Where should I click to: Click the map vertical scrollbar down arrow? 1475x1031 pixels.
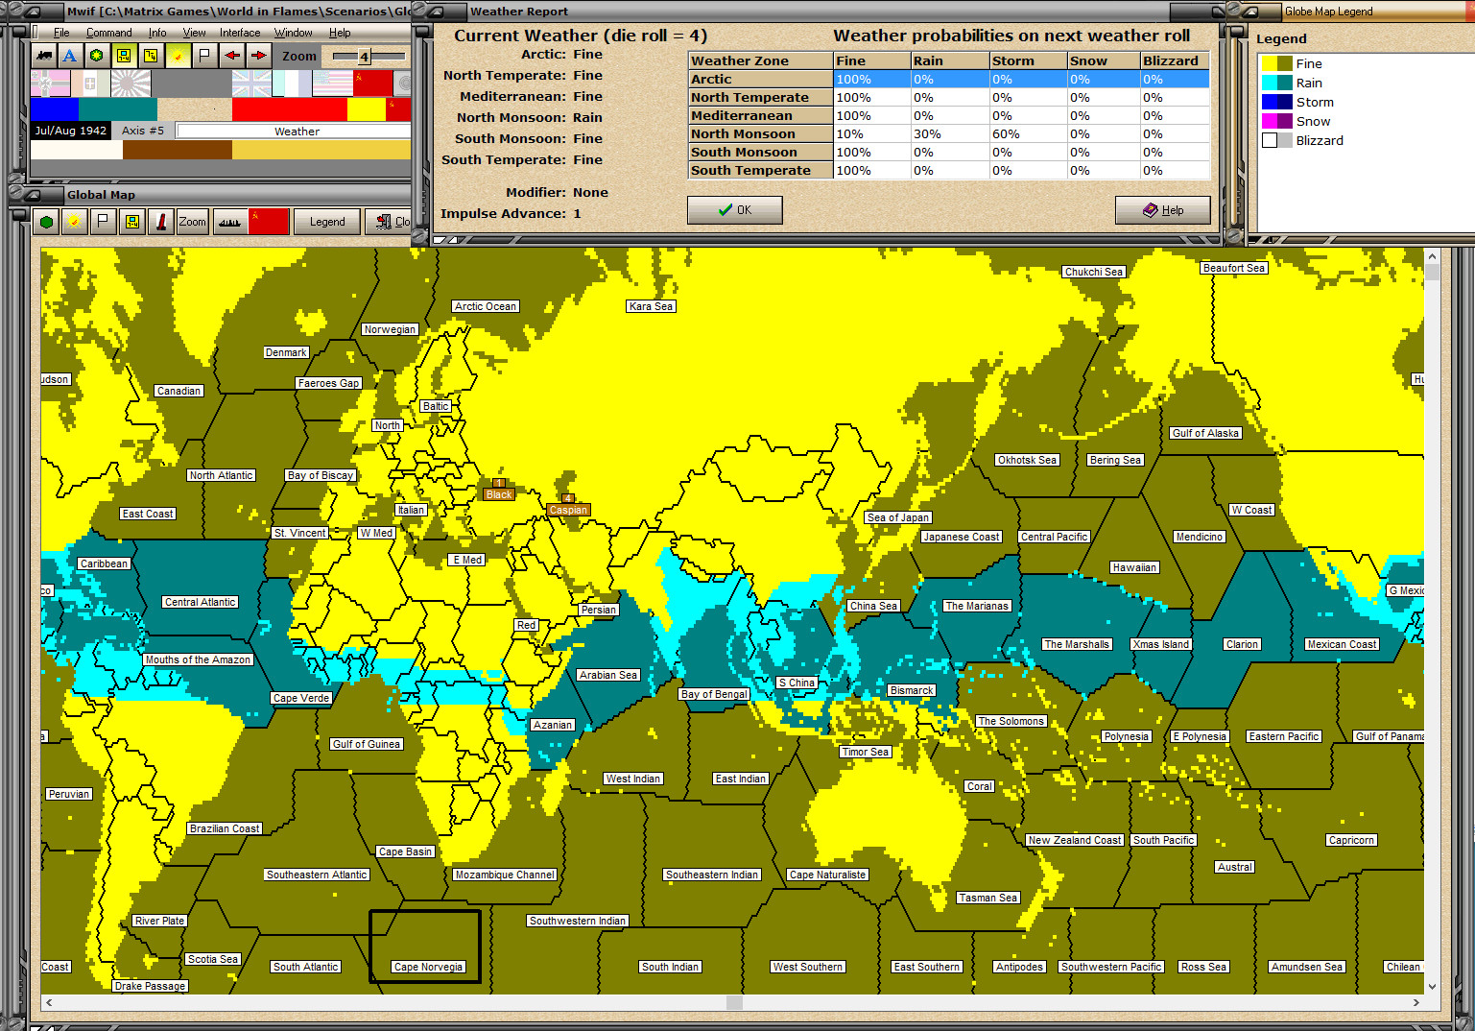pyautogui.click(x=1432, y=986)
